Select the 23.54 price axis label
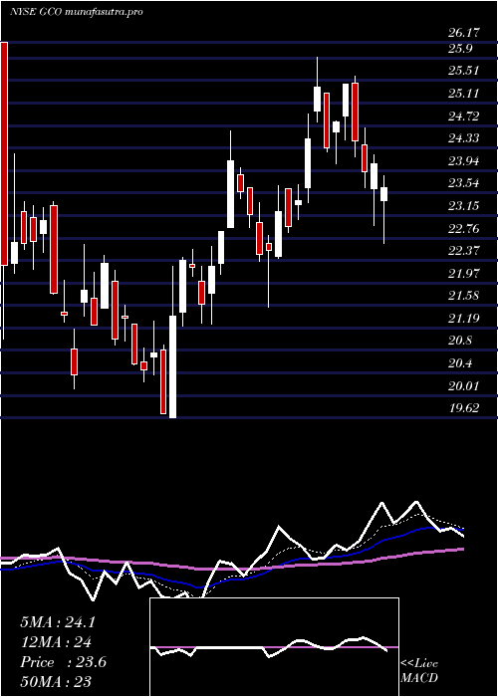This screenshot has width=498, height=697. tap(464, 183)
